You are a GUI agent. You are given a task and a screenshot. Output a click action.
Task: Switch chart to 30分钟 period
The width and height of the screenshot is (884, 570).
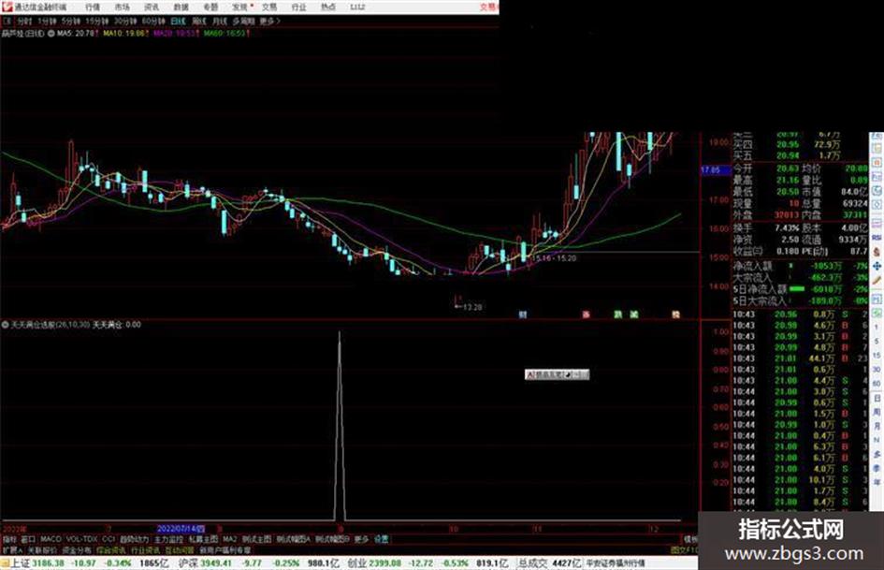point(125,21)
